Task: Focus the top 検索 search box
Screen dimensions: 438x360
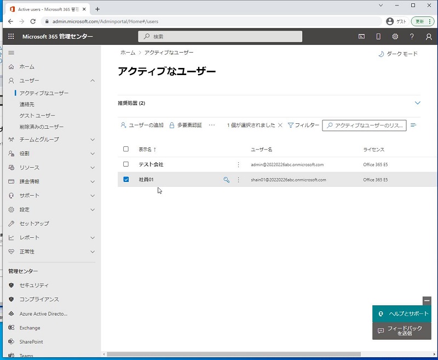Action: (220, 36)
